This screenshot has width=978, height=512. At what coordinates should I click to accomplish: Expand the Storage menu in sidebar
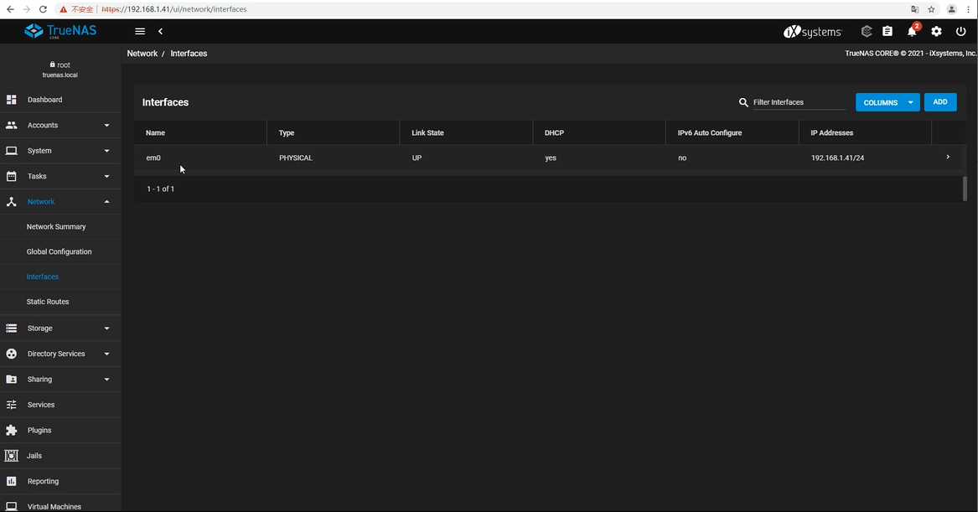(x=60, y=328)
